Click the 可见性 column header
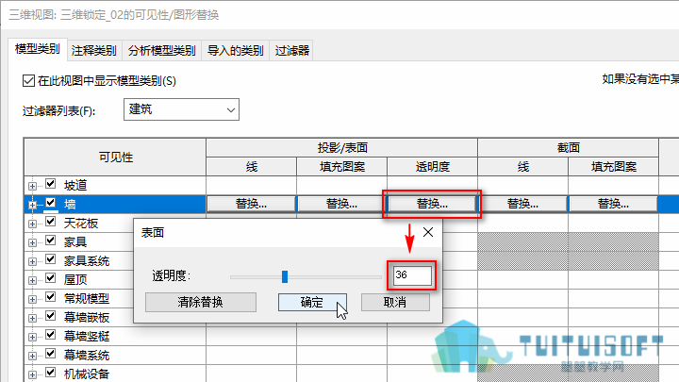This screenshot has height=382, width=679. coord(115,158)
